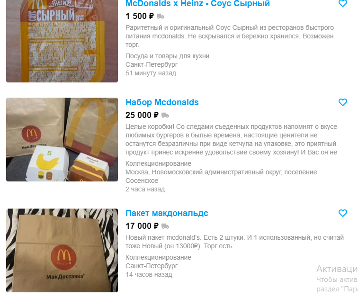Image resolution: width=358 pixels, height=298 pixels.
Task: Open the Набор Mcdonalds listing title
Action: (162, 102)
